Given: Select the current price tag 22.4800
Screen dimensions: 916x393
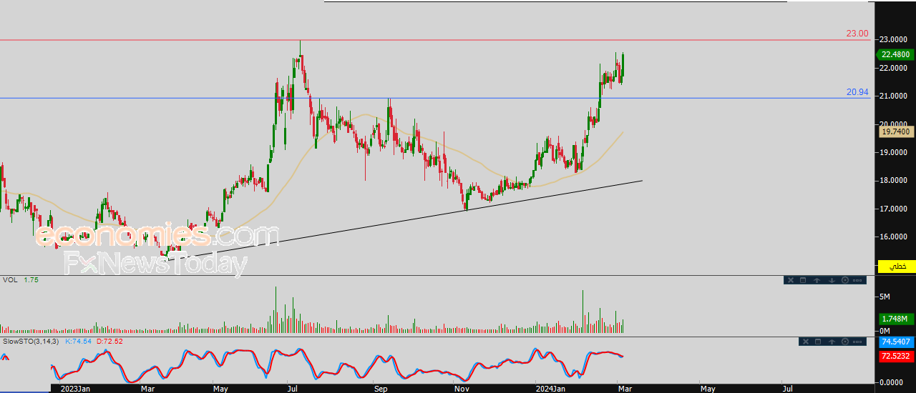Looking at the screenshot, I should (x=896, y=54).
